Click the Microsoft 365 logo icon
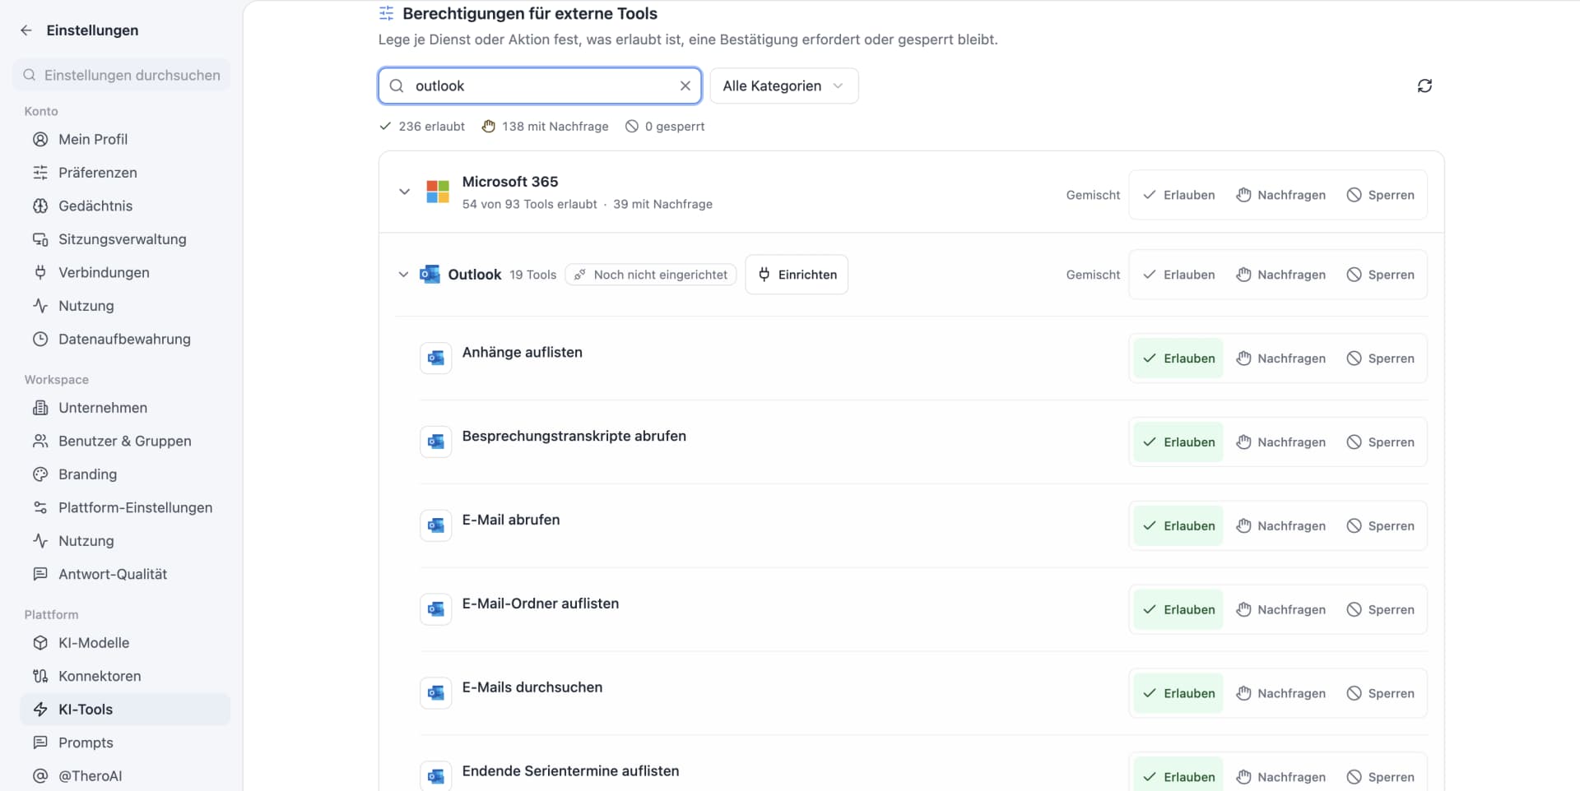This screenshot has width=1580, height=791. click(x=438, y=192)
